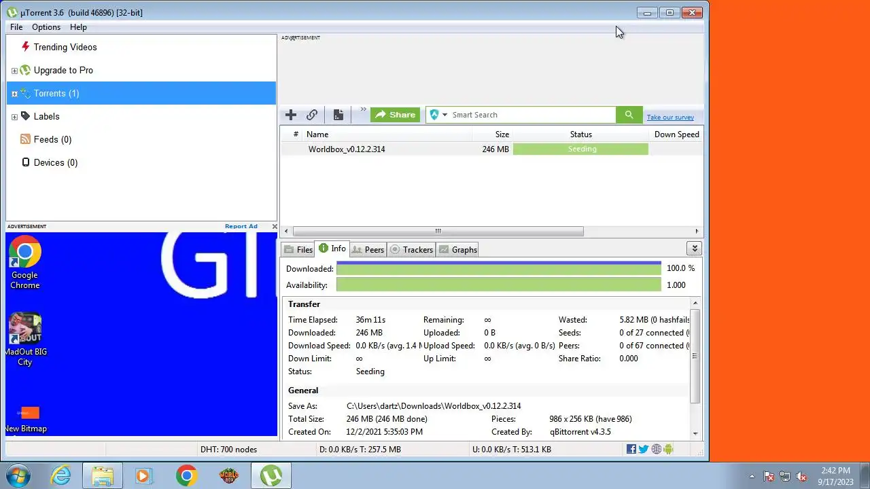The height and width of the screenshot is (489, 870).
Task: Click the Create New Torrent file icon
Action: point(338,115)
